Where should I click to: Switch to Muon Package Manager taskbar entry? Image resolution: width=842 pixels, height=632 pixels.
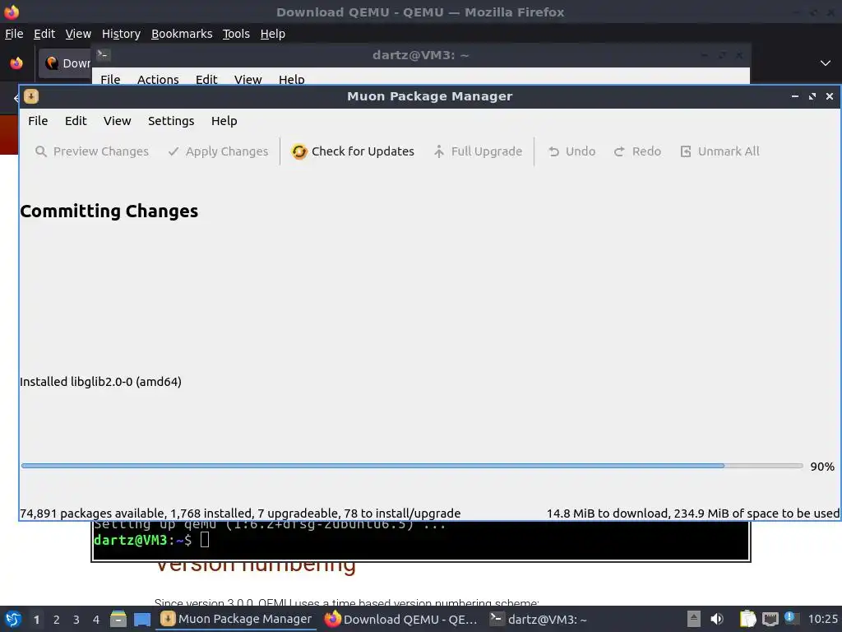[x=236, y=619]
